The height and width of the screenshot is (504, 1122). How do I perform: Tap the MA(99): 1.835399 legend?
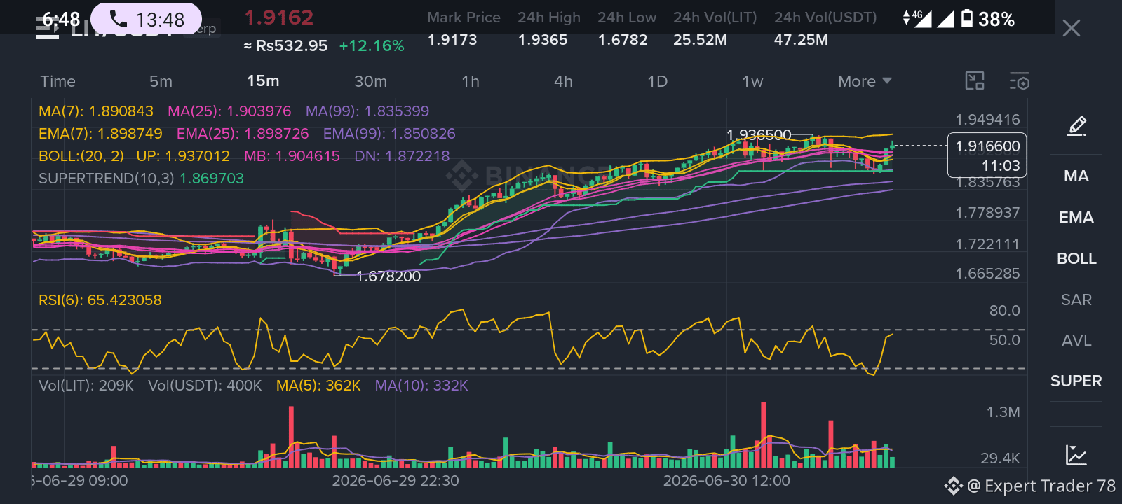[x=367, y=111]
